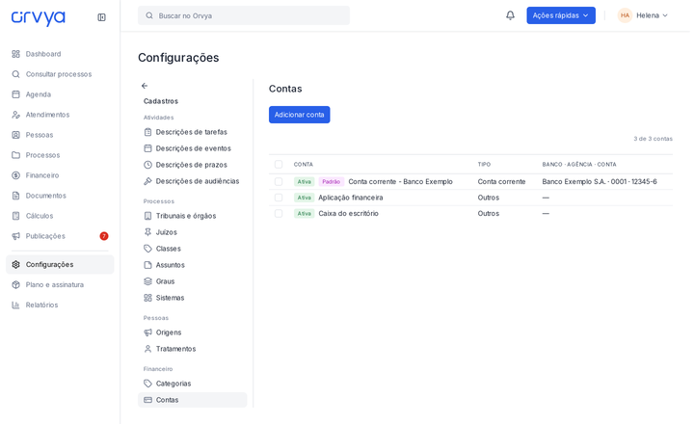Click the Publicações megaphone icon
This screenshot has width=694, height=424.
(x=16, y=236)
